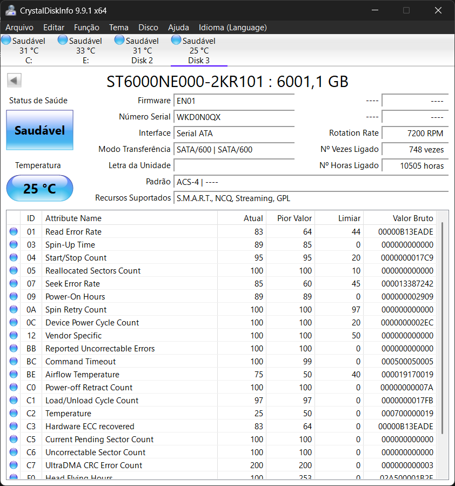Click the Limiar column header
Screen dimensions: 455x486
pos(339,218)
